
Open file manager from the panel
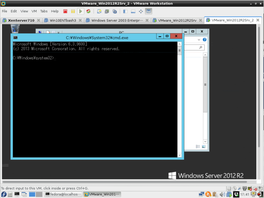click(10, 194)
